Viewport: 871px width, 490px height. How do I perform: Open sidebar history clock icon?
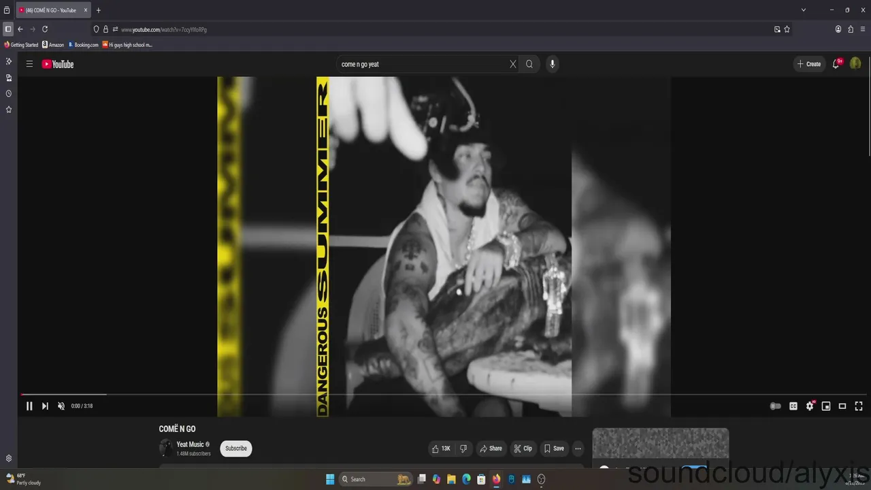(9, 93)
